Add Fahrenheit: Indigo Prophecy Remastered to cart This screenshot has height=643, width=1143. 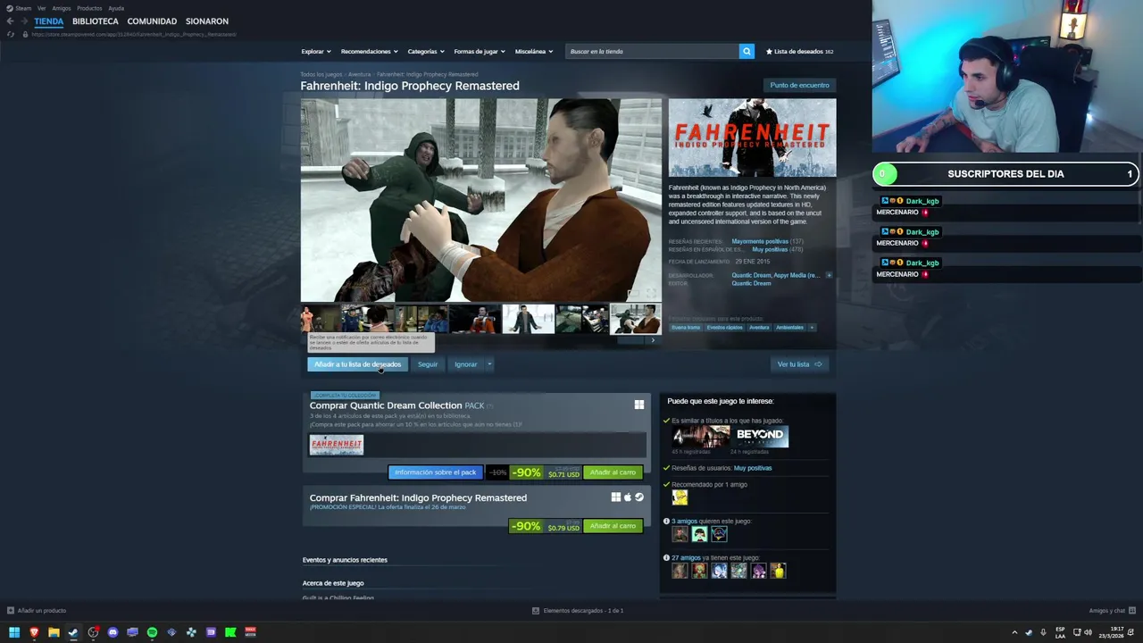613,526
